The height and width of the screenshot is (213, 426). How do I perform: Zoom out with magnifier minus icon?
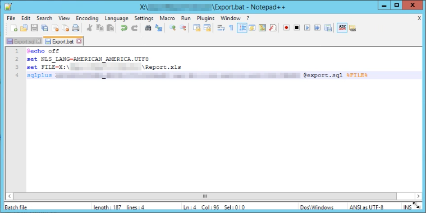(x=182, y=28)
